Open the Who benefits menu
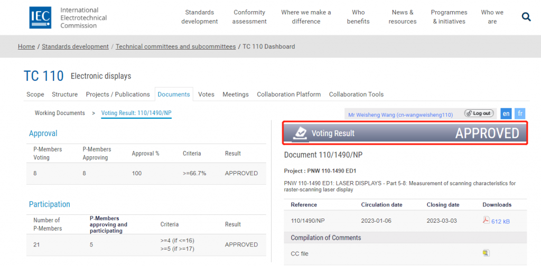 [x=358, y=17]
